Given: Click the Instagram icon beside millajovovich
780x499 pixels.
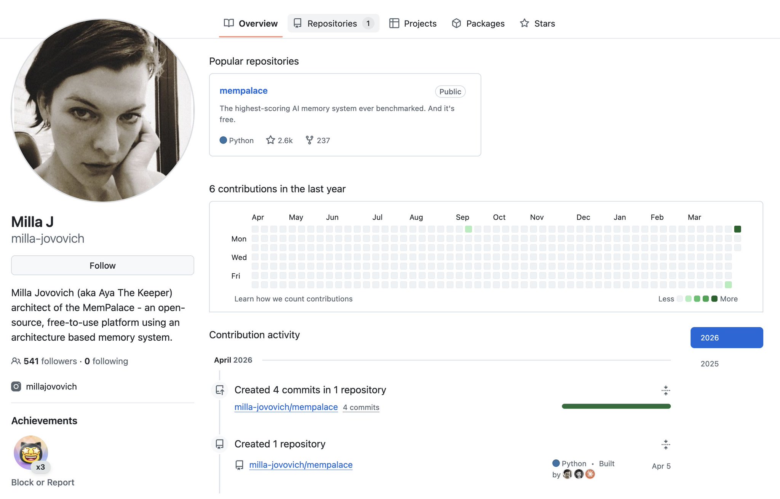Looking at the screenshot, I should pos(16,387).
